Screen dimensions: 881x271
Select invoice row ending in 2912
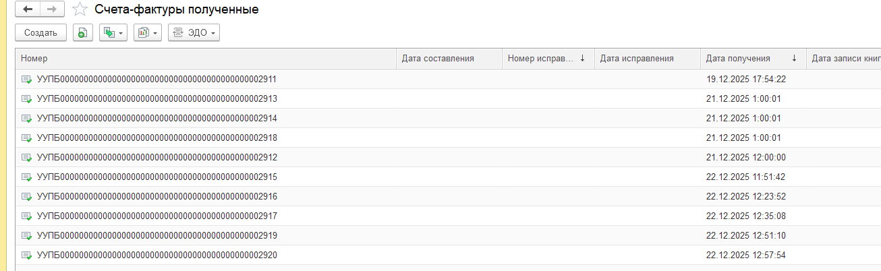click(x=157, y=158)
